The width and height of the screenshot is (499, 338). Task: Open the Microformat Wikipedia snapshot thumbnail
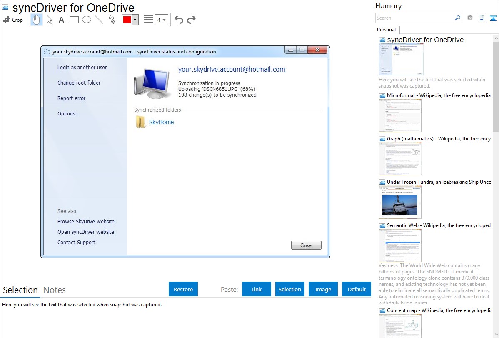400,115
